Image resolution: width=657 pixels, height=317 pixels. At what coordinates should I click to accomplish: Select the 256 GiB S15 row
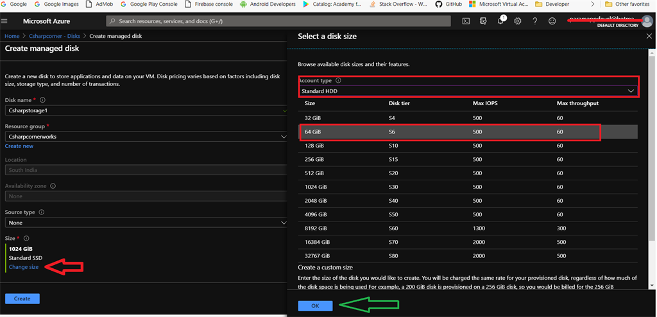point(468,159)
